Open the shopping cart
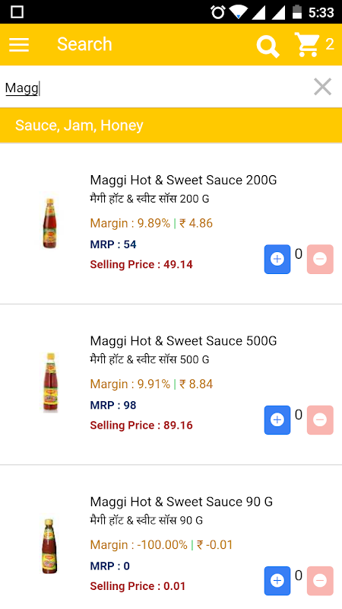 click(x=307, y=44)
